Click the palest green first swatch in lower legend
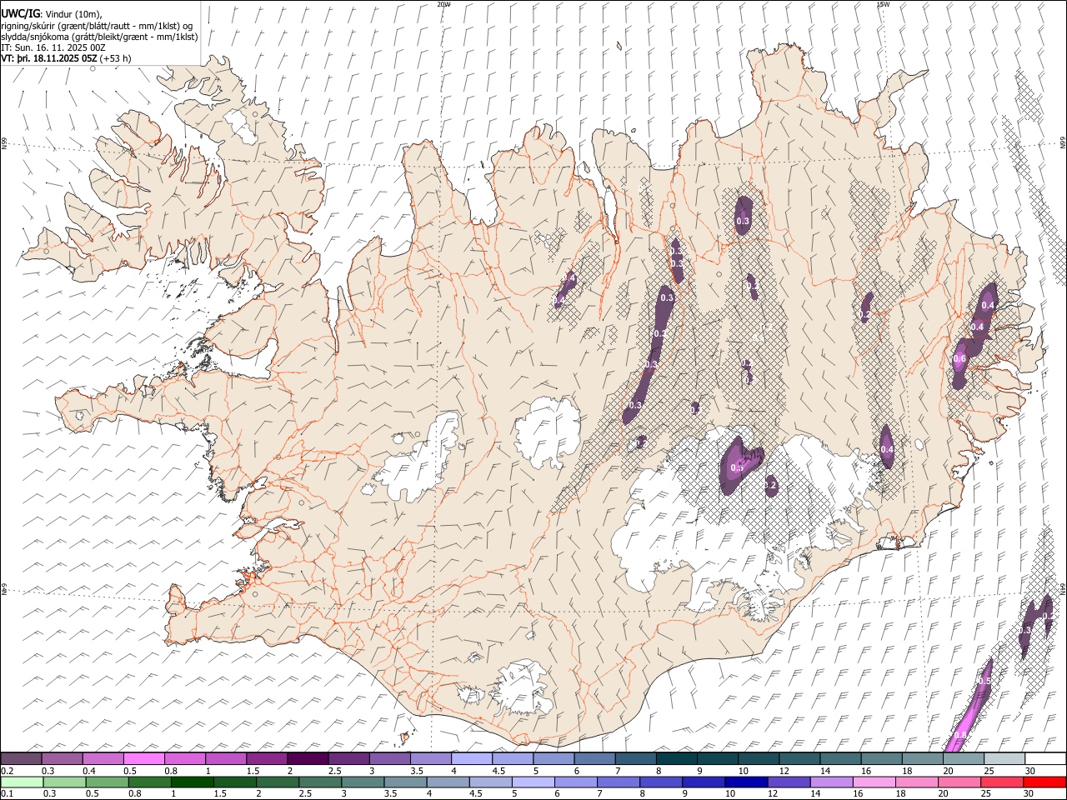 tap(22, 782)
